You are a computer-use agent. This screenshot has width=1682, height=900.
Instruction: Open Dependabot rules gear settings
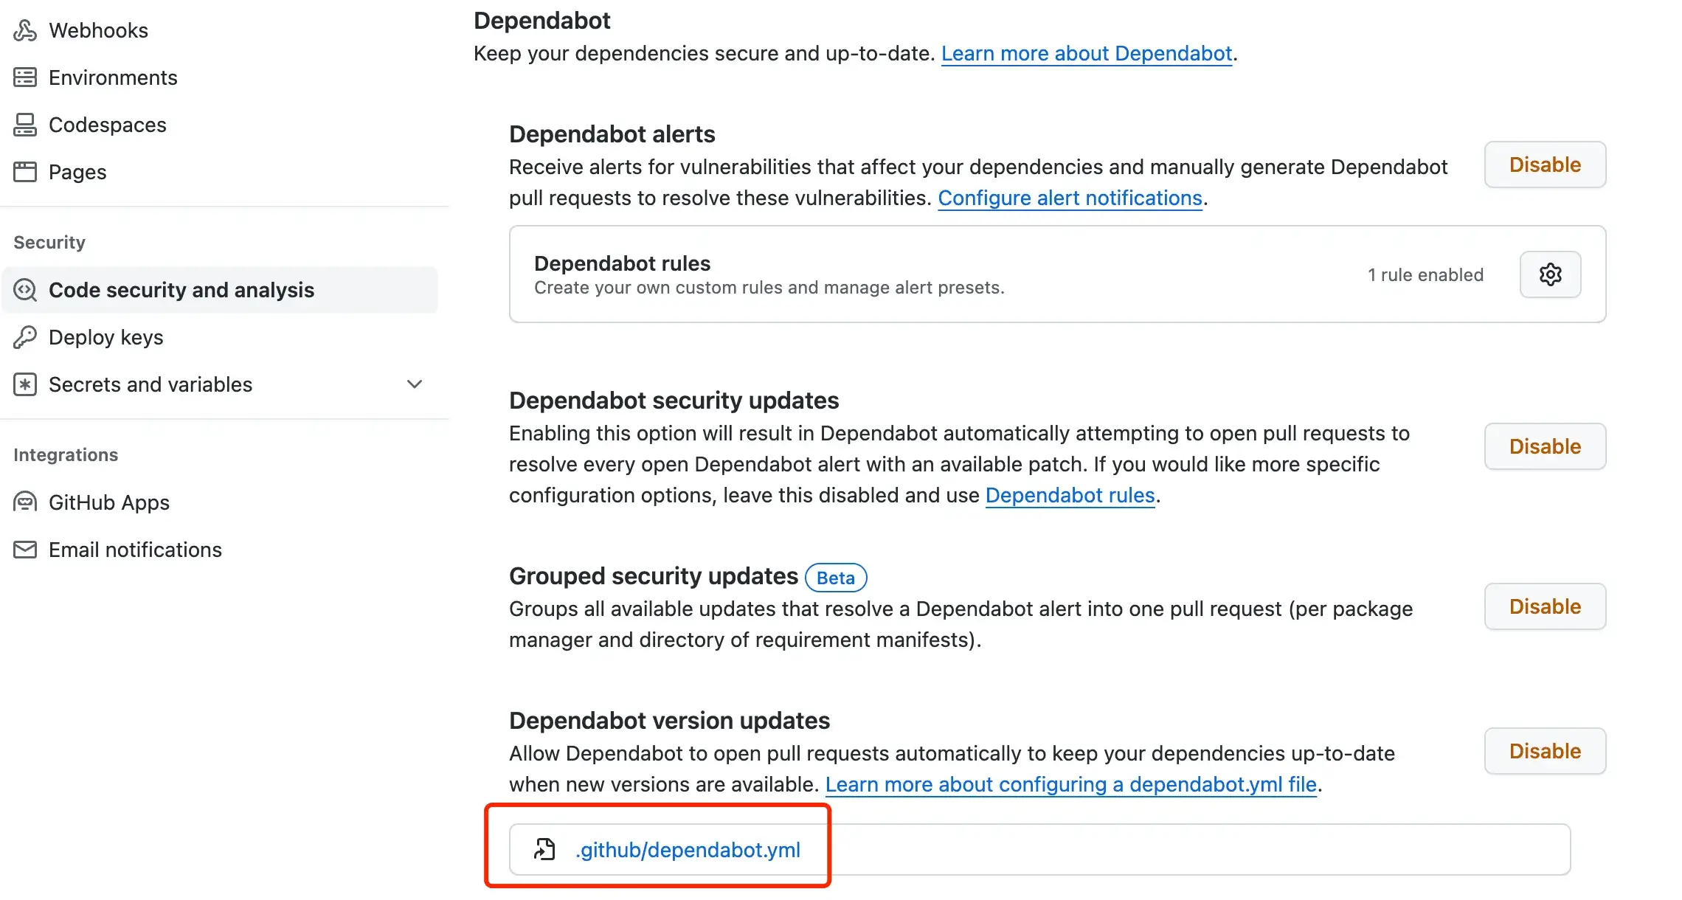pyautogui.click(x=1550, y=274)
